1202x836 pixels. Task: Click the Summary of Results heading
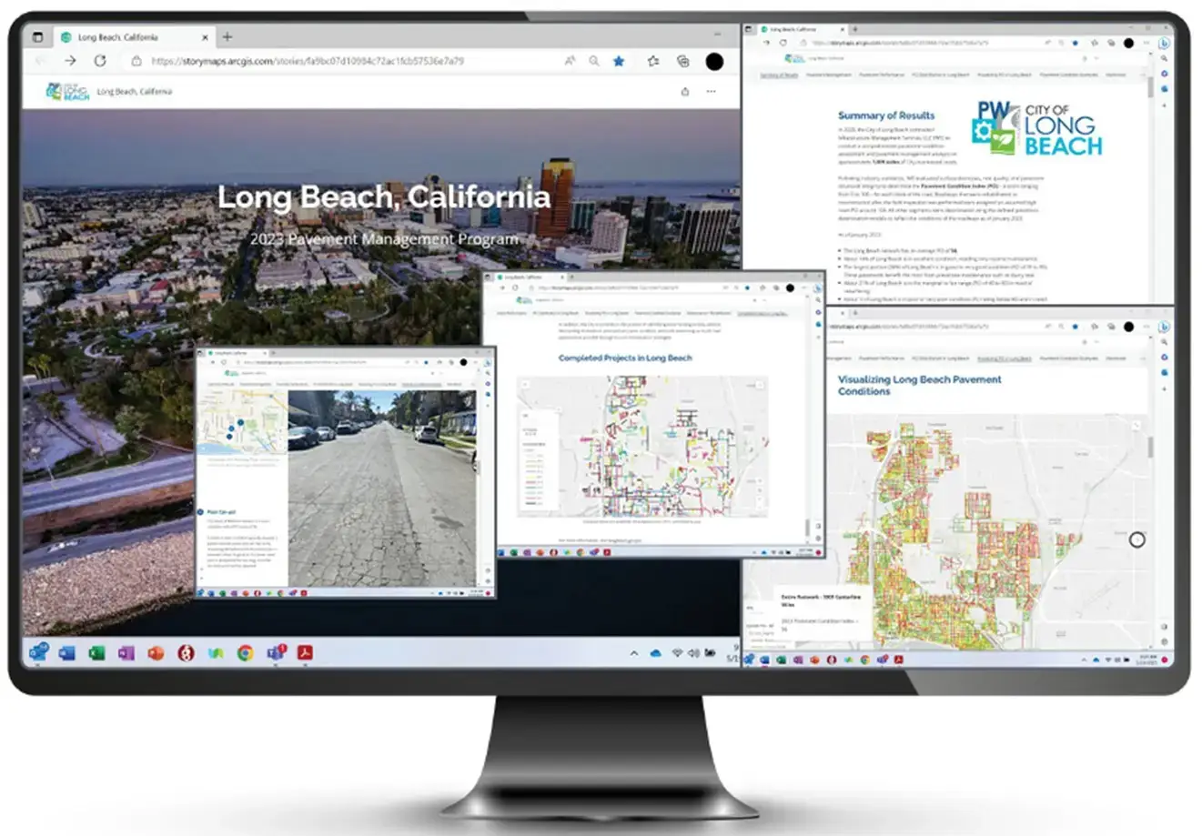886,116
